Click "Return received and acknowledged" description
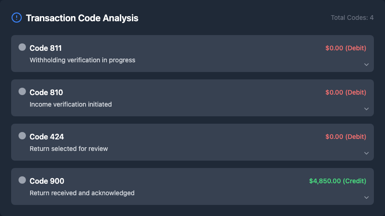 (x=82, y=193)
